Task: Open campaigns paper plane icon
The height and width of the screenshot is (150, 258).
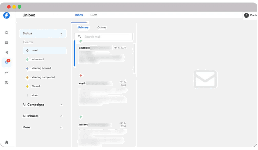Action: (7, 52)
